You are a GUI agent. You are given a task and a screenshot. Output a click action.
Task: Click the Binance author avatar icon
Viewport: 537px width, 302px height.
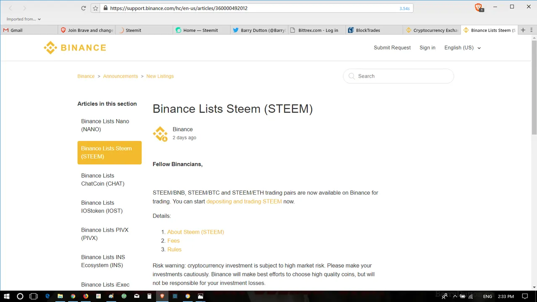pos(160,134)
